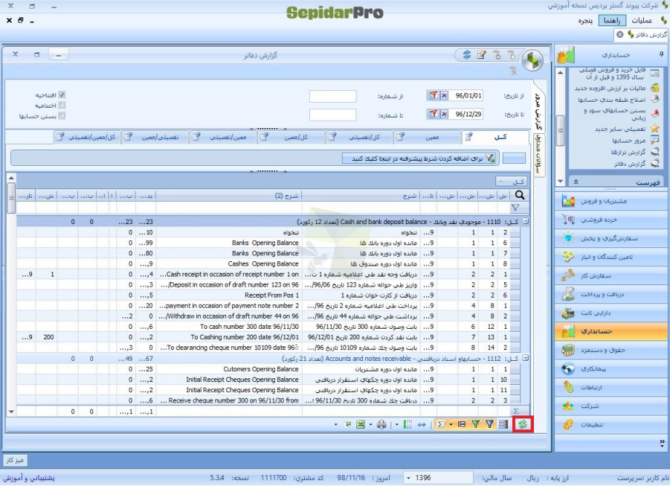
Task: Click the green funnel filter icon
Action: pos(476,424)
